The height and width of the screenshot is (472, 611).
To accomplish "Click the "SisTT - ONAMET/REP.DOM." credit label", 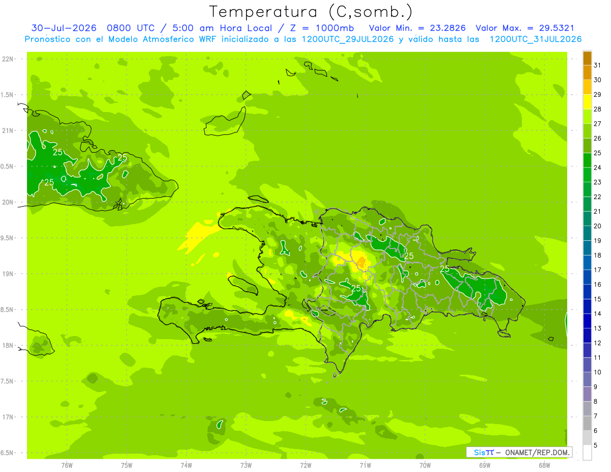I will pyautogui.click(x=519, y=452).
